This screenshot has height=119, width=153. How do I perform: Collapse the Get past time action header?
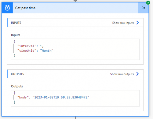(76, 8)
